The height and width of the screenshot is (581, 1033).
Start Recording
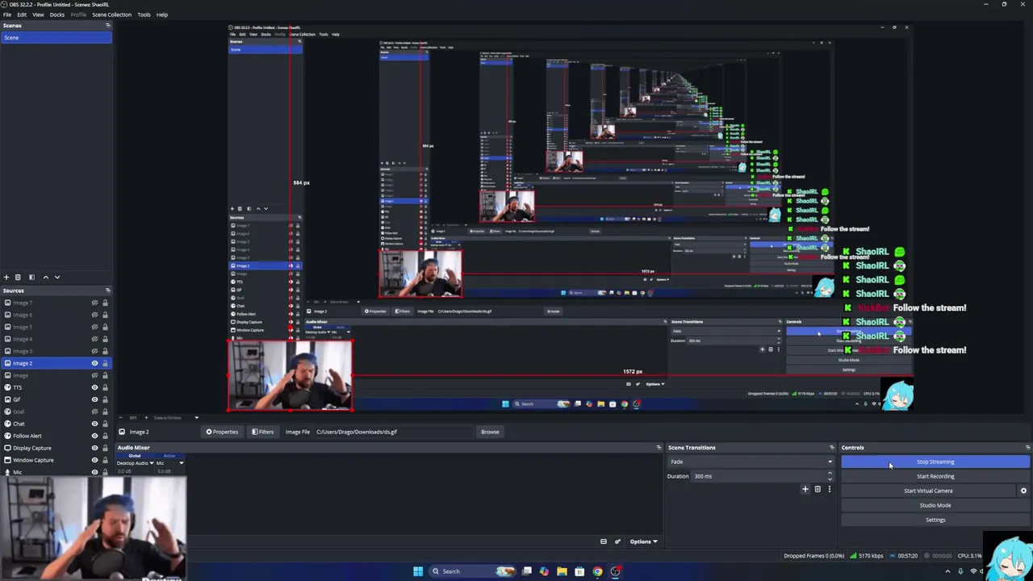[935, 476]
